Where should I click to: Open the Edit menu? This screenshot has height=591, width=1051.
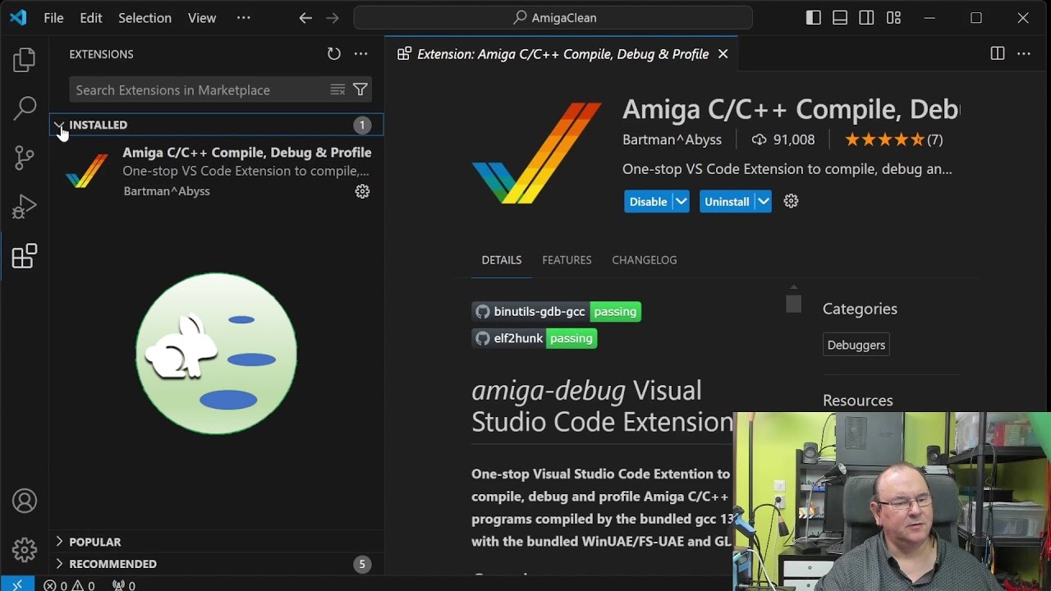tap(91, 18)
